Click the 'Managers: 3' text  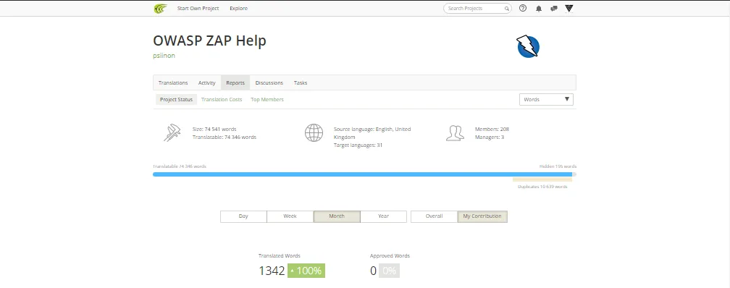(x=490, y=137)
